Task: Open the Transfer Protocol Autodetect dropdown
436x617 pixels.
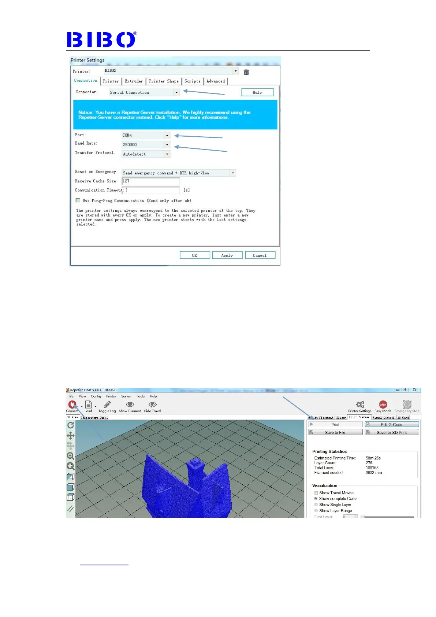Action: click(x=167, y=154)
